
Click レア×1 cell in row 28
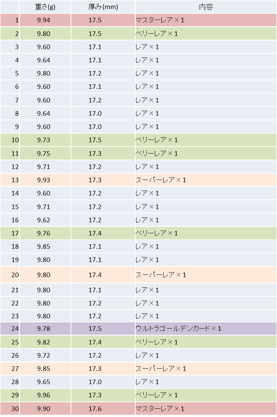pos(206,382)
